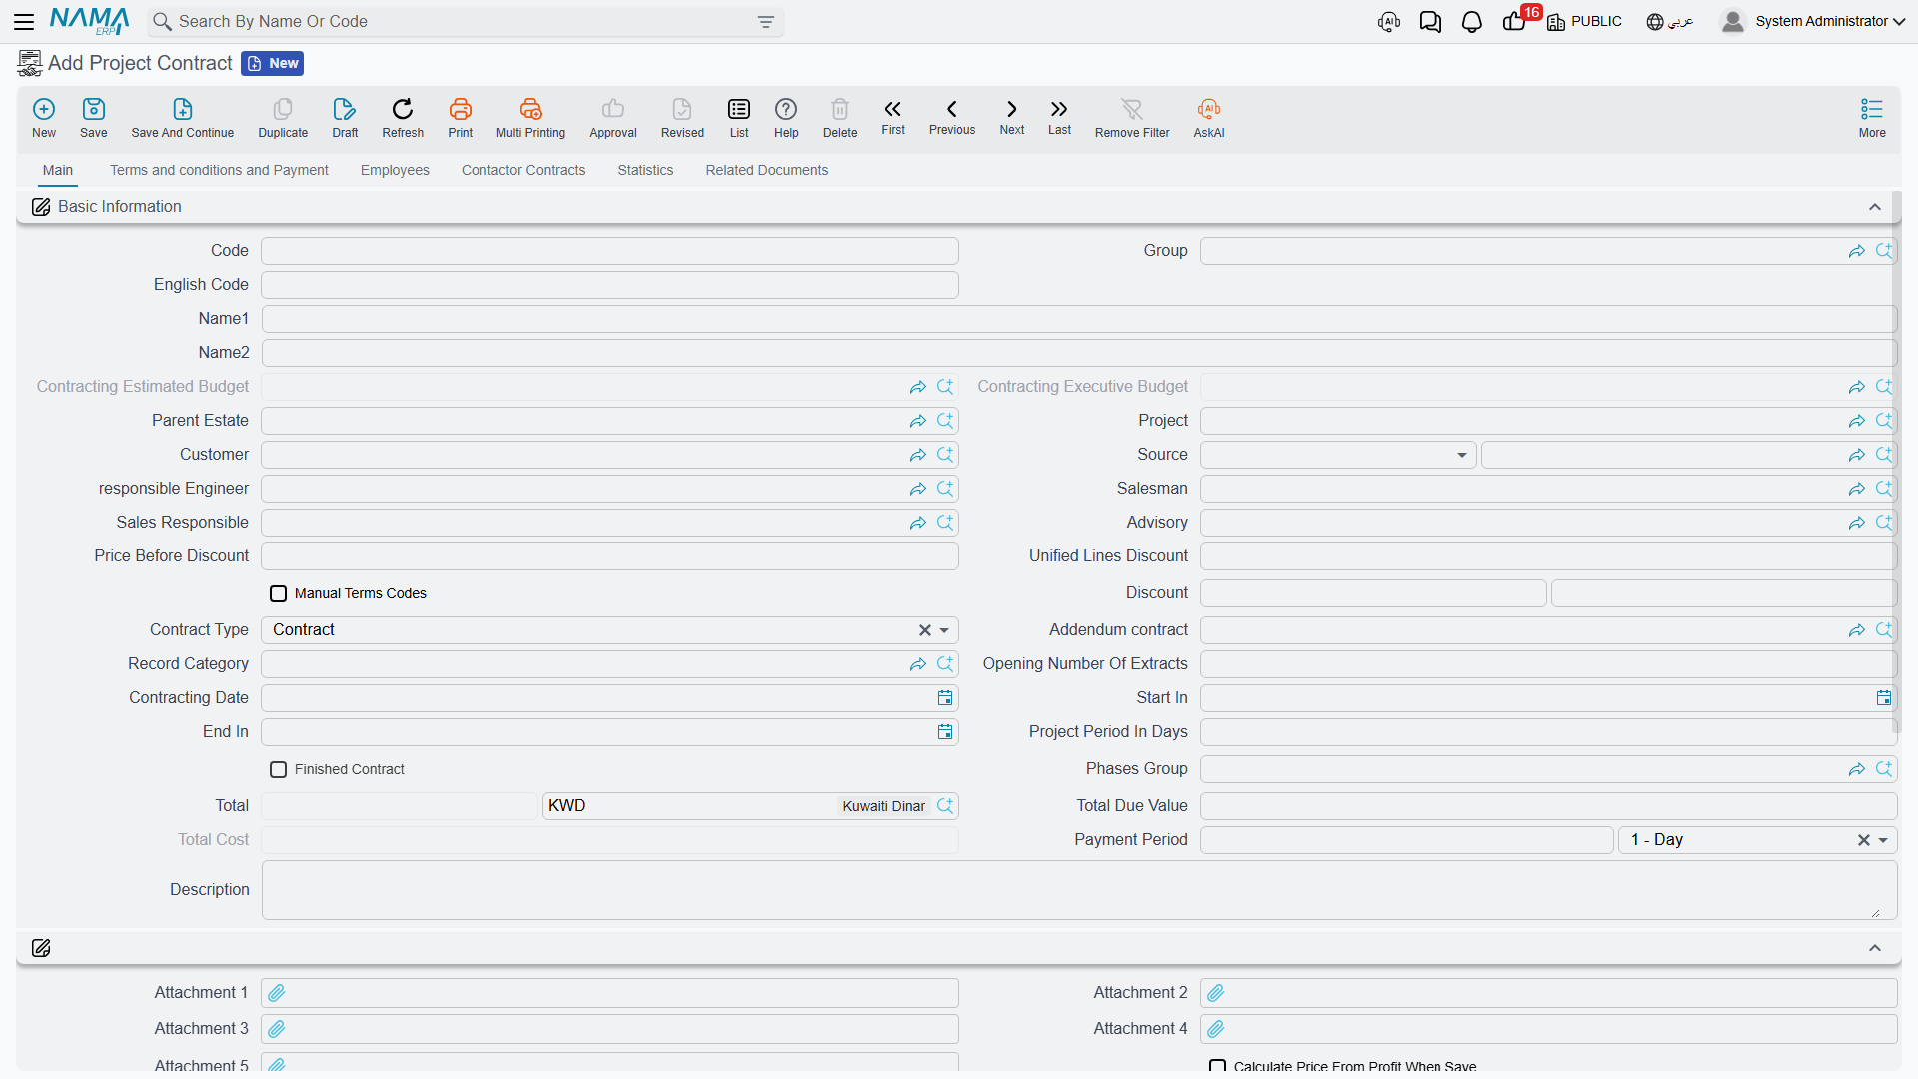Click header AI assistant icon

(1389, 22)
